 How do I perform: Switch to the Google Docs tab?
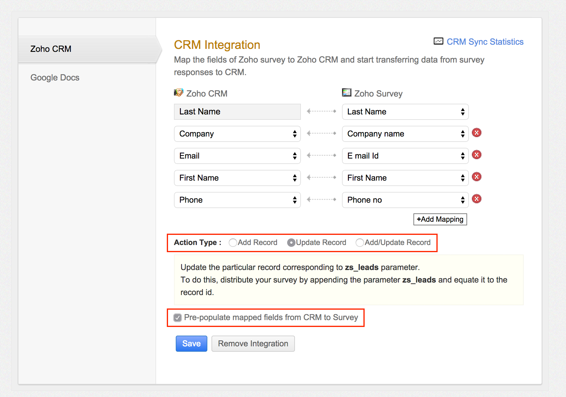coord(55,77)
